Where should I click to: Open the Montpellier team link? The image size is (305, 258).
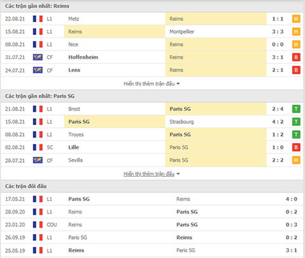(182, 32)
